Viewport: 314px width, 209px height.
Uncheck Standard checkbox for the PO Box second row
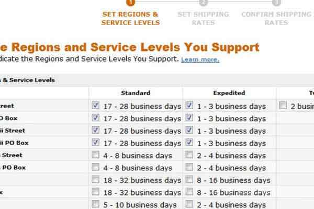click(x=95, y=118)
